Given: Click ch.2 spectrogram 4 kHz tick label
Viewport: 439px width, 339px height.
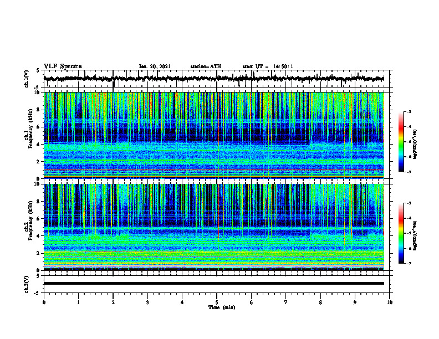Looking at the screenshot, I should [x=39, y=236].
